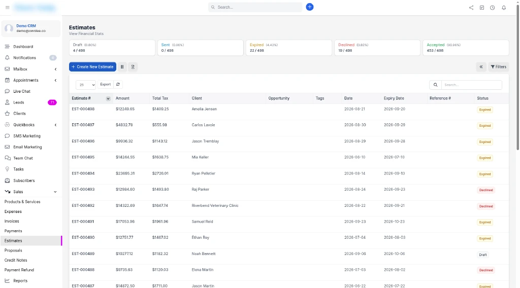The image size is (520, 288).
Task: Open Payment Refund under Sales
Action: pyautogui.click(x=19, y=270)
